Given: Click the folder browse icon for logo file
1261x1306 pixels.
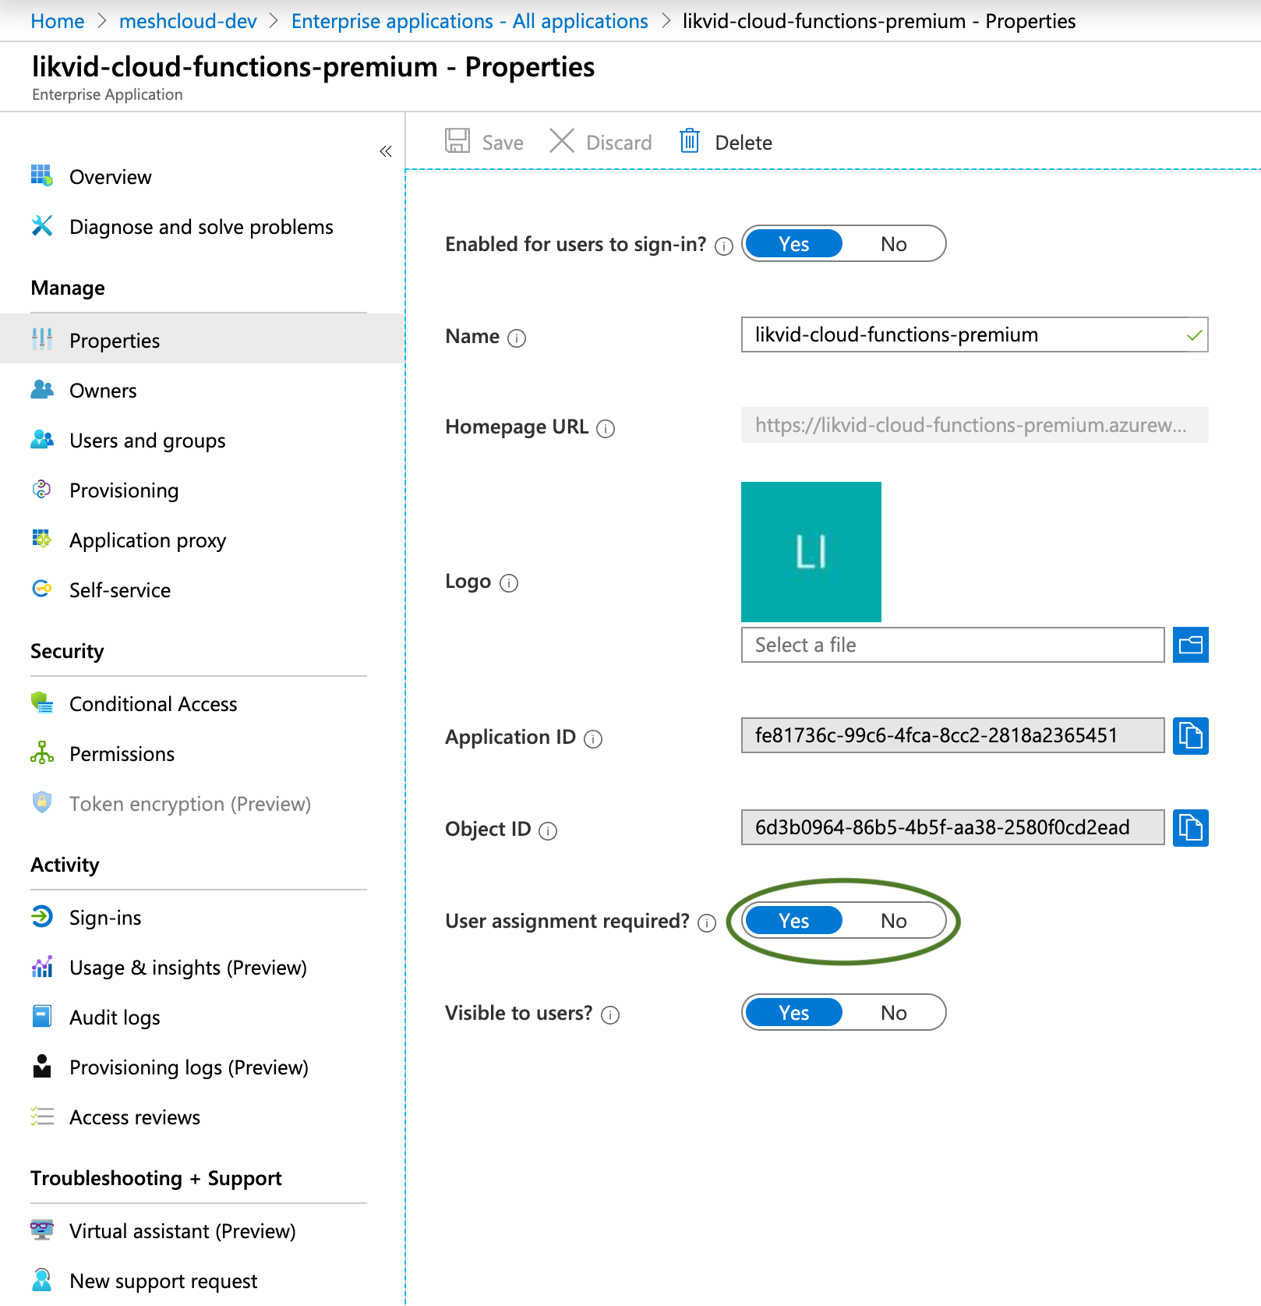Looking at the screenshot, I should pyautogui.click(x=1190, y=645).
